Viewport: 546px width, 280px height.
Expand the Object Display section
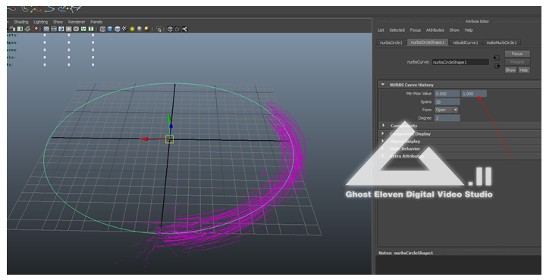383,141
